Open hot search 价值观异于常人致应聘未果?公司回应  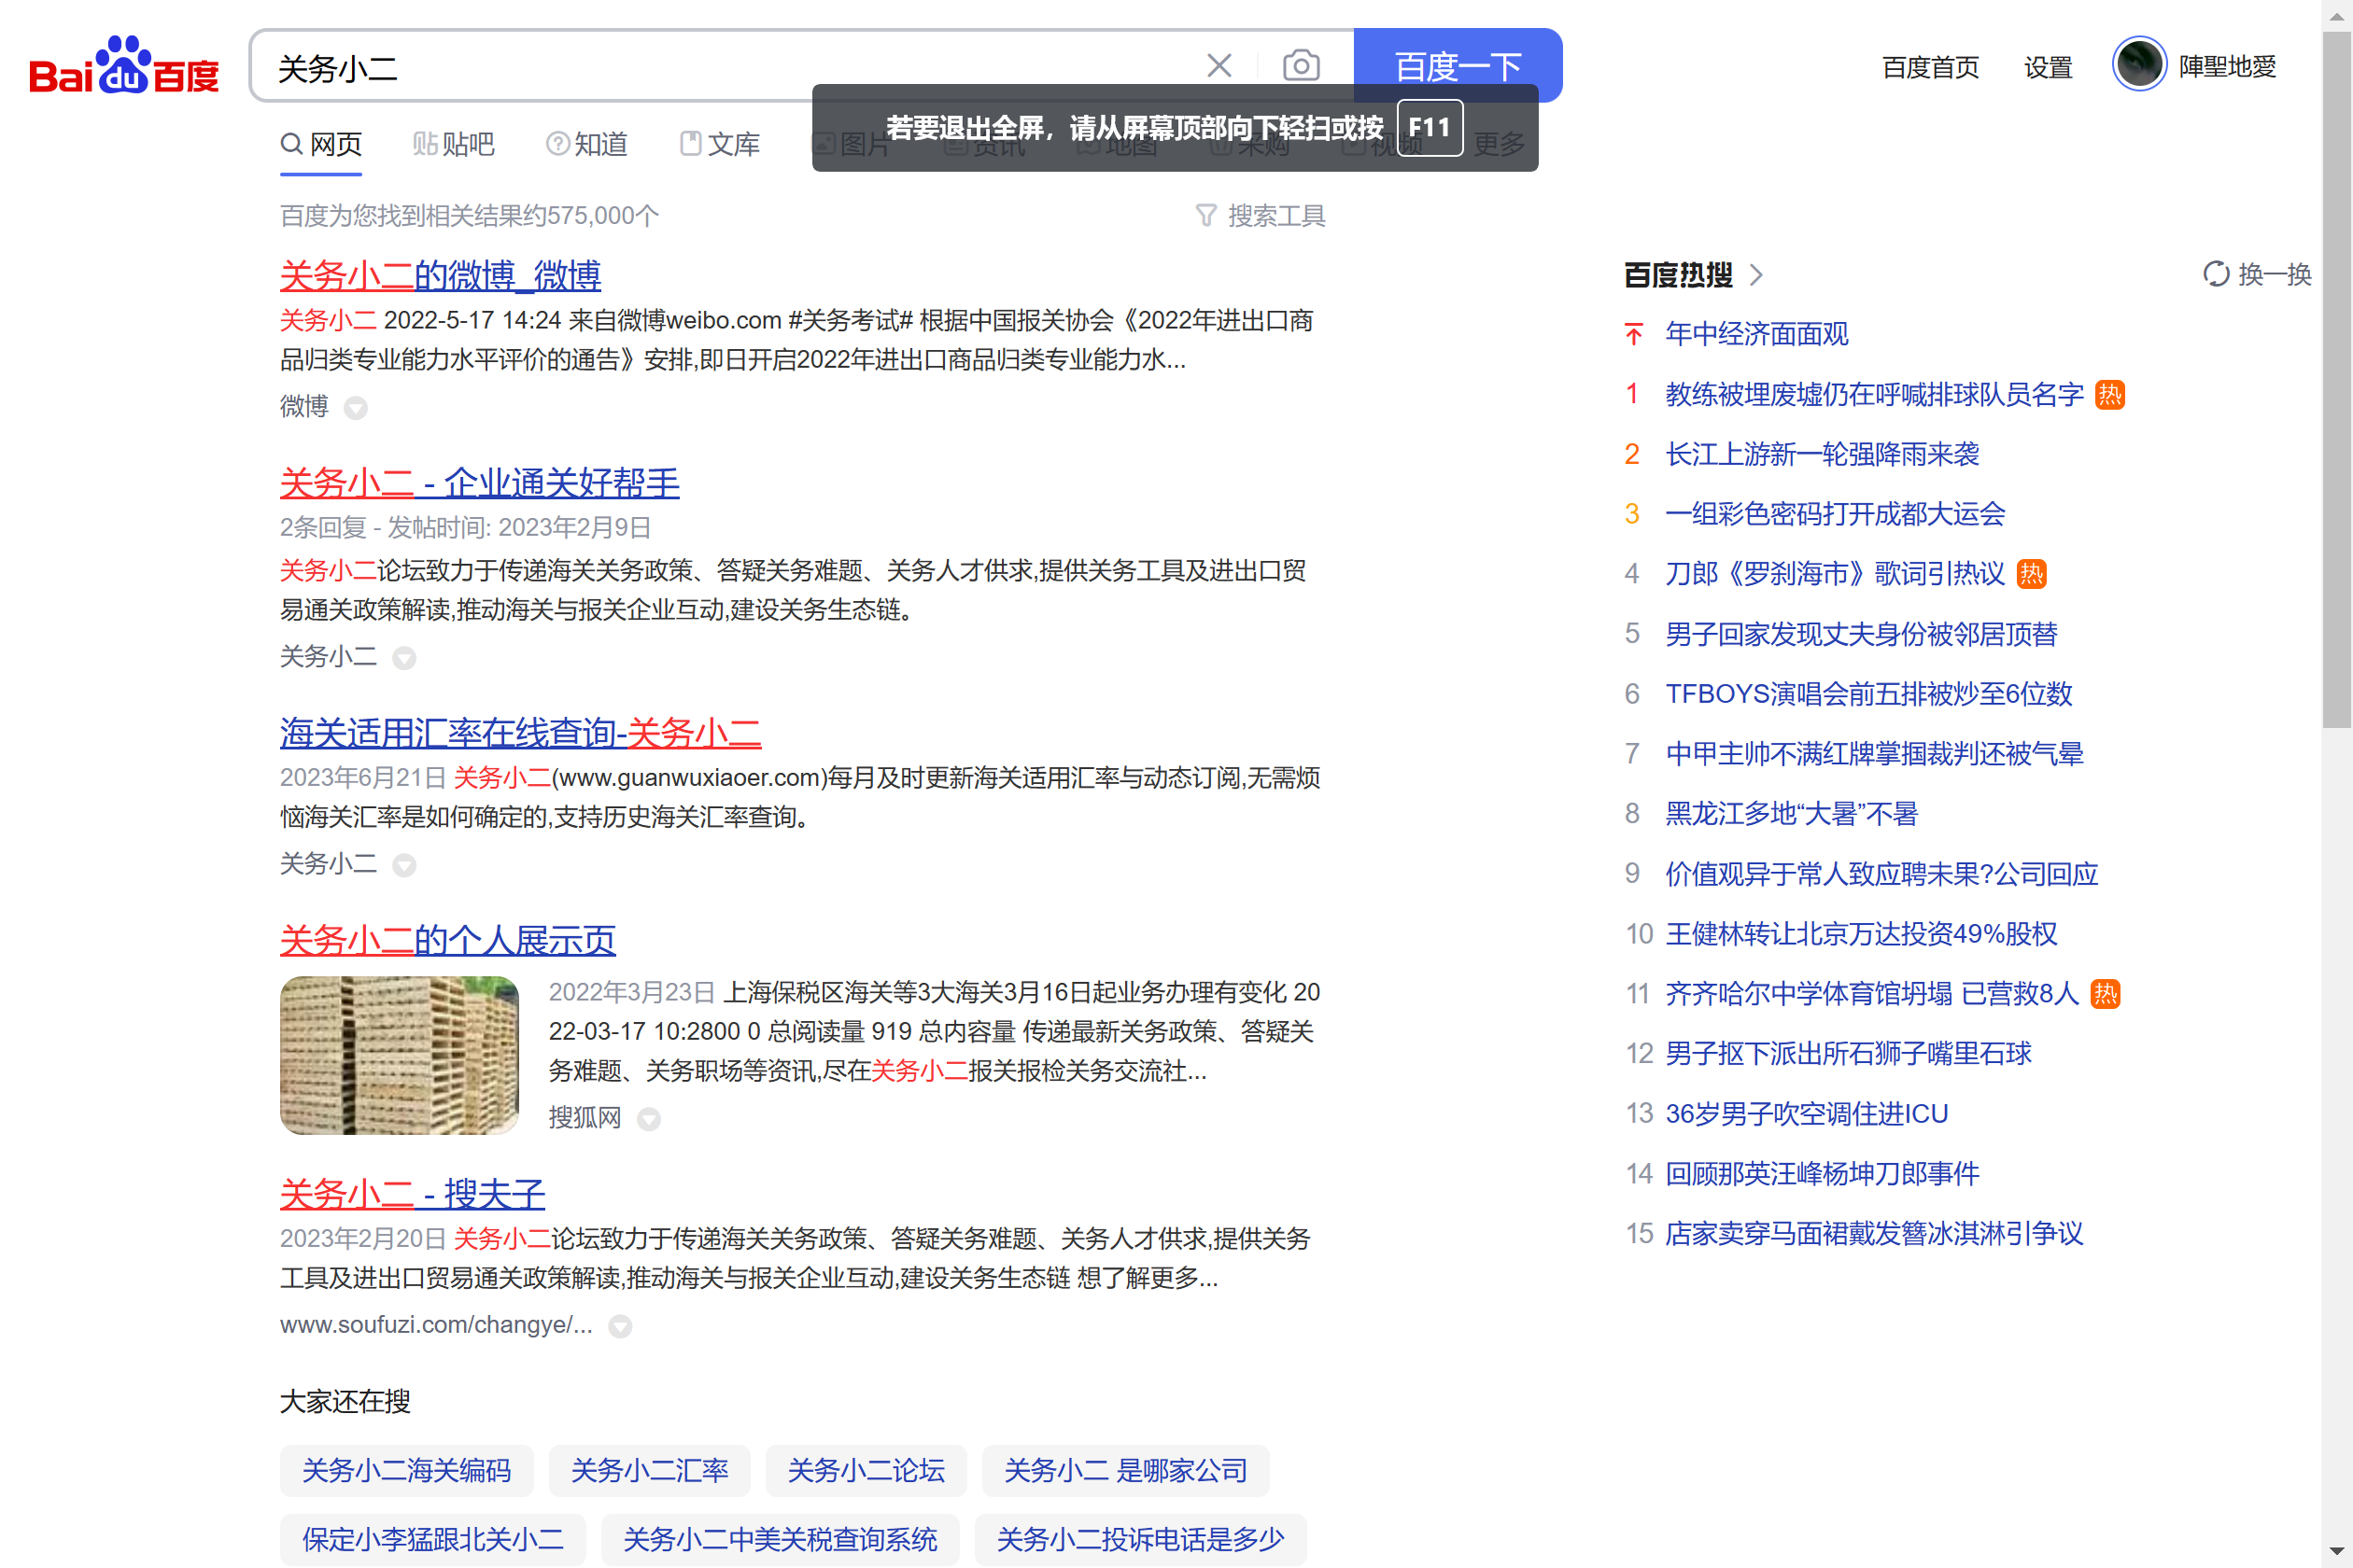click(1881, 874)
